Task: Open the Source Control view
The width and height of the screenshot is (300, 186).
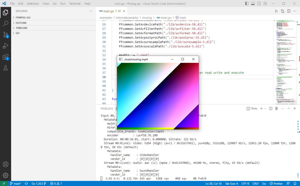Action: pyautogui.click(x=6, y=35)
